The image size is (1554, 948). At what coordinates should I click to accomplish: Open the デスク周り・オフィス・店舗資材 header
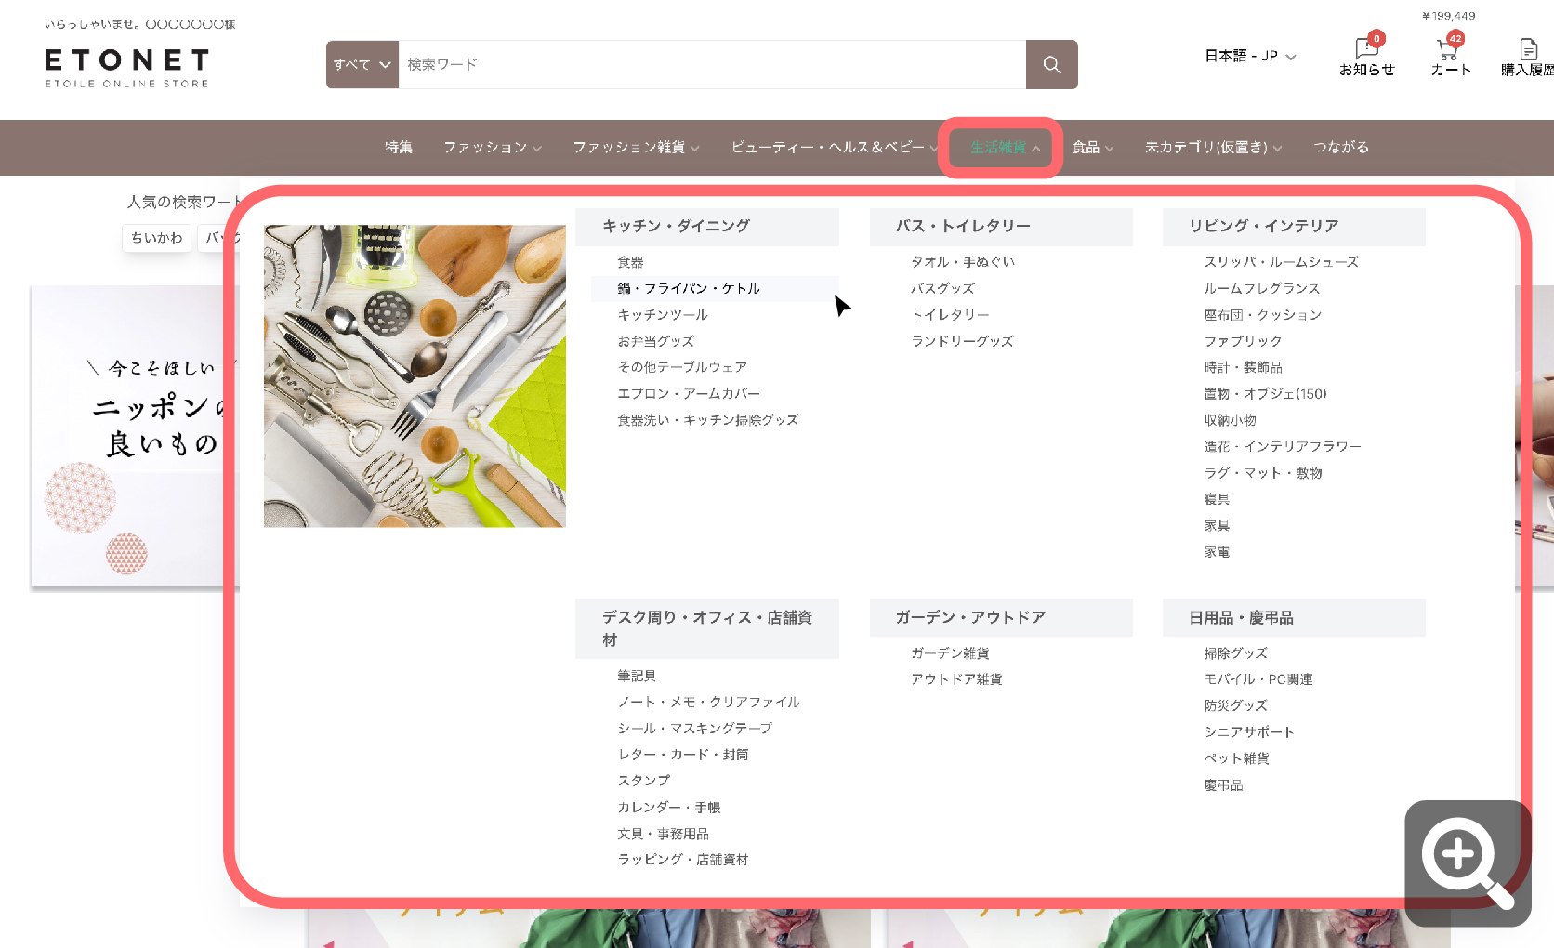click(x=706, y=628)
